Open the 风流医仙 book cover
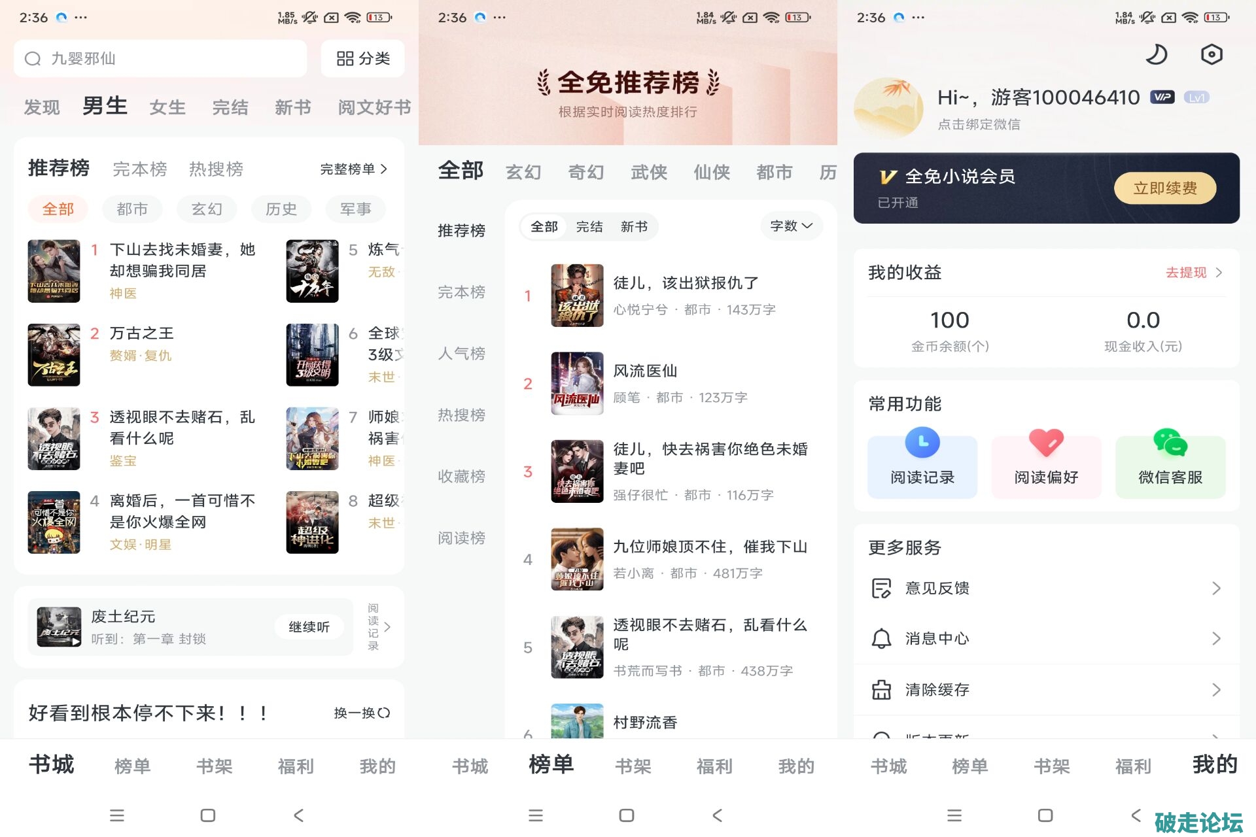The width and height of the screenshot is (1256, 837). click(x=577, y=383)
